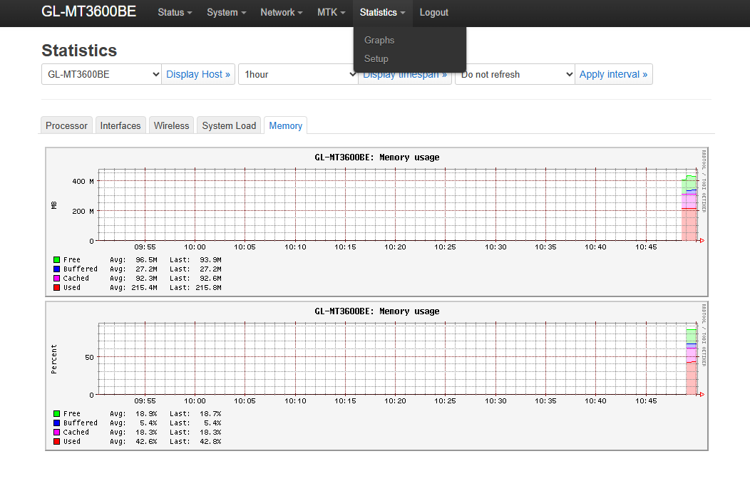Choose Setup in the Statistics dropdown

click(376, 58)
